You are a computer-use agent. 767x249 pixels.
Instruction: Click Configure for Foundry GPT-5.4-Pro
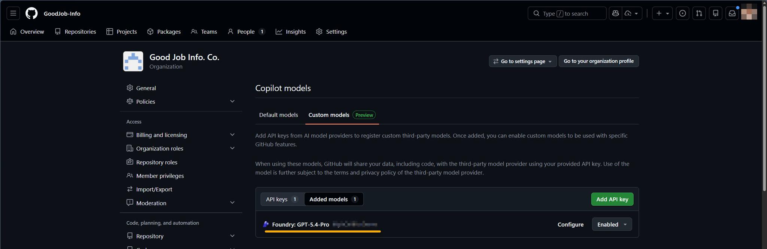click(570, 224)
